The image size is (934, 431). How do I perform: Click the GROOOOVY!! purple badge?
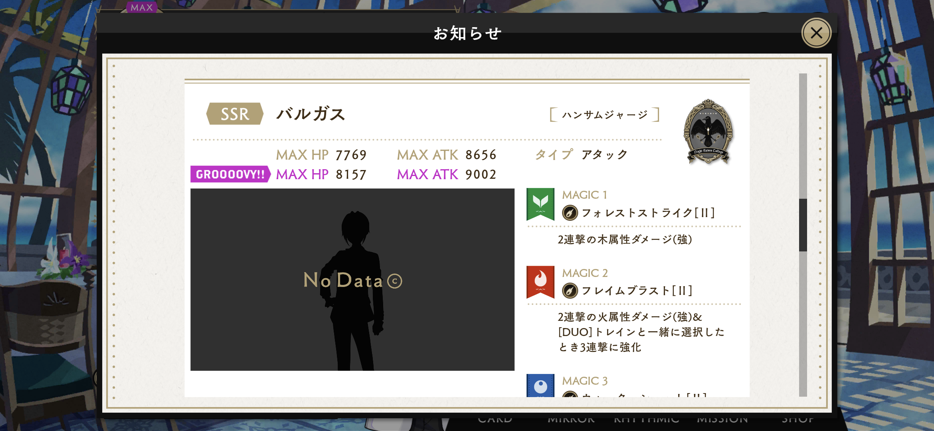coord(230,174)
